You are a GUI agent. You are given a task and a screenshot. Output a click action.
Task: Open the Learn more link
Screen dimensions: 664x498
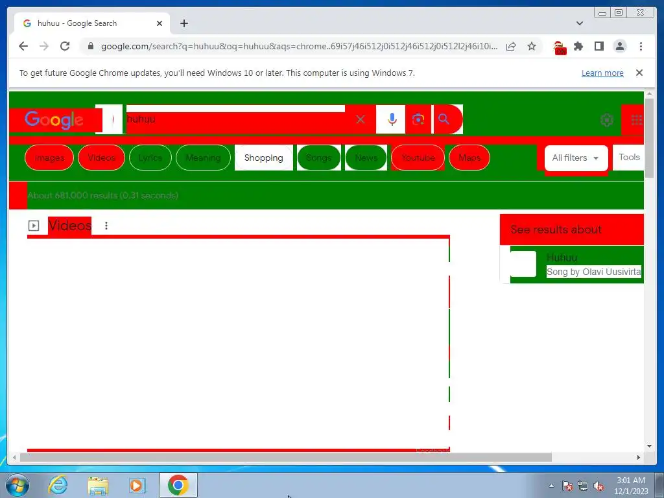pos(602,73)
